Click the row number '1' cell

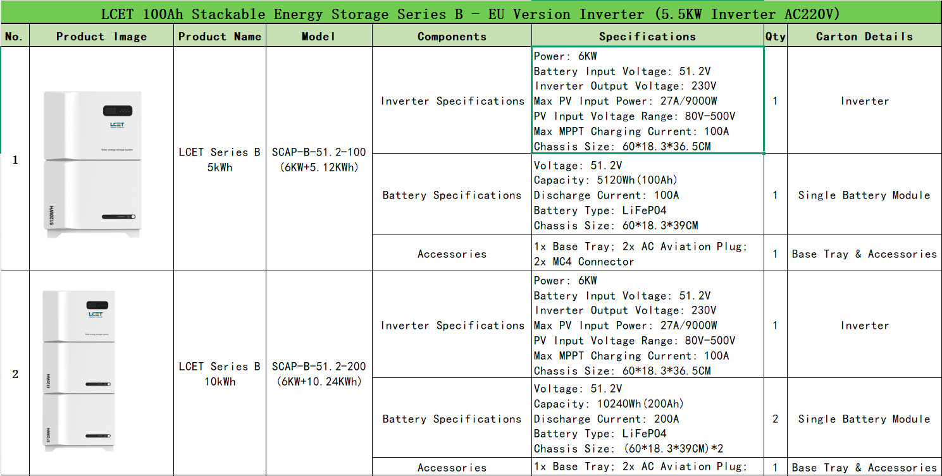tap(15, 159)
